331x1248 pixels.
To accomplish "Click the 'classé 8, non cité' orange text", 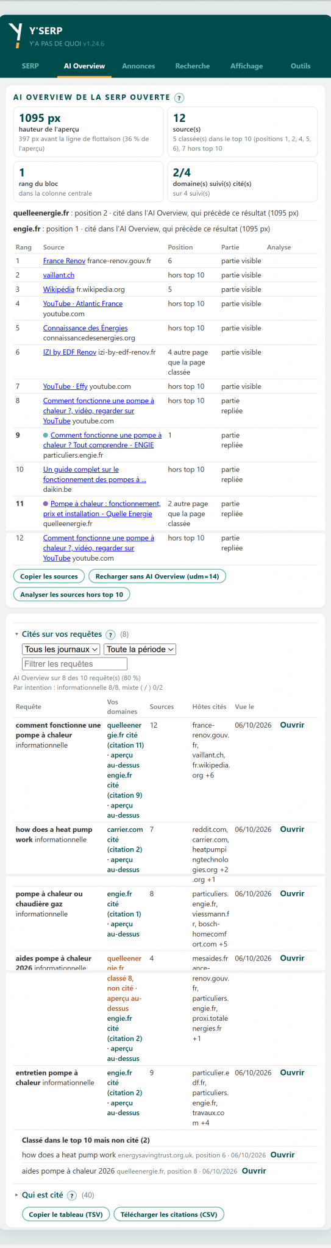I will (x=123, y=984).
